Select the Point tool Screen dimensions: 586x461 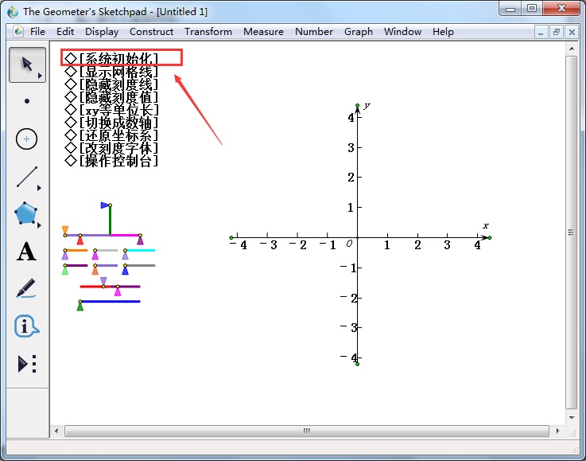click(27, 101)
